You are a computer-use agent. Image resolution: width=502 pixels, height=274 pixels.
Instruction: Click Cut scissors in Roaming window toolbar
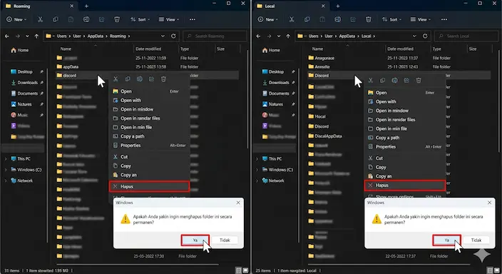(x=40, y=19)
